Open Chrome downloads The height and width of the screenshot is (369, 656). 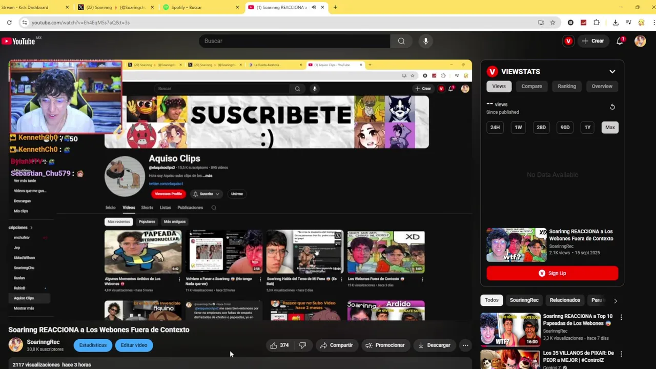click(616, 23)
